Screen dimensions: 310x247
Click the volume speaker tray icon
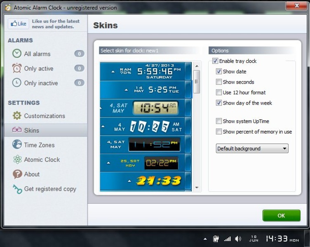(238, 239)
